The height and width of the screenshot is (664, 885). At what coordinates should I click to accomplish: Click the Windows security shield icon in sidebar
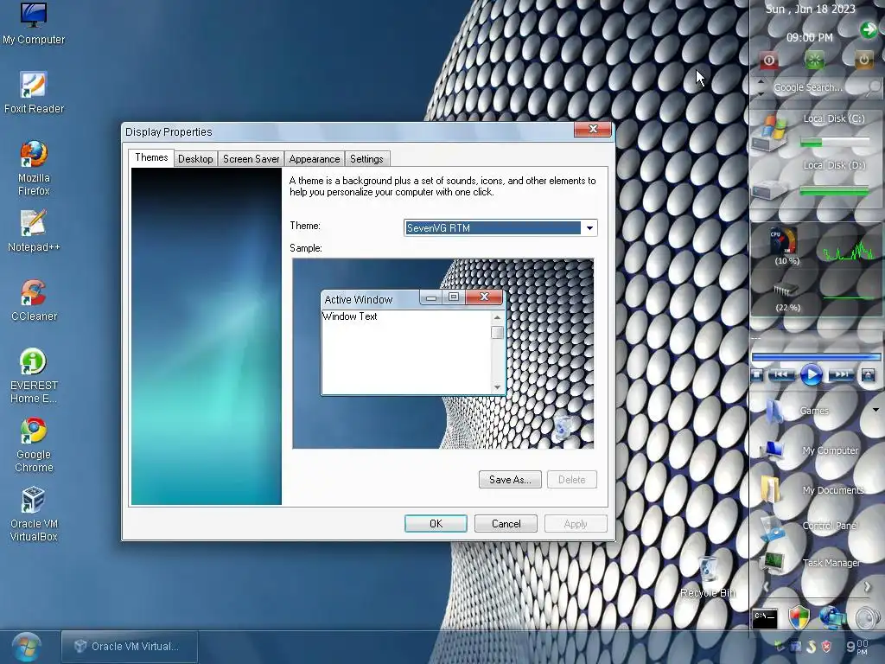(x=799, y=617)
